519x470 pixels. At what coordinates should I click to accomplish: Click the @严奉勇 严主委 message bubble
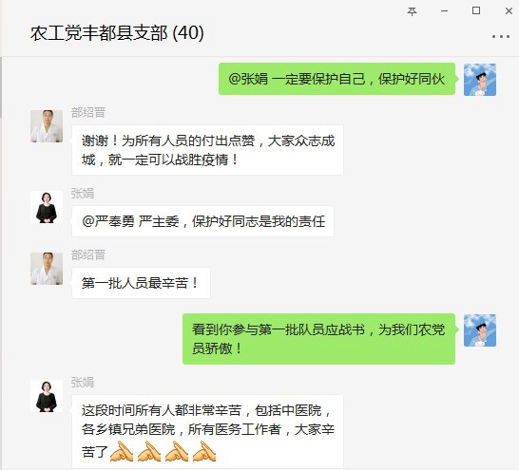tap(202, 221)
